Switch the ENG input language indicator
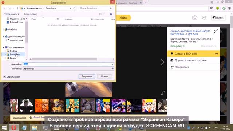 point(216,128)
